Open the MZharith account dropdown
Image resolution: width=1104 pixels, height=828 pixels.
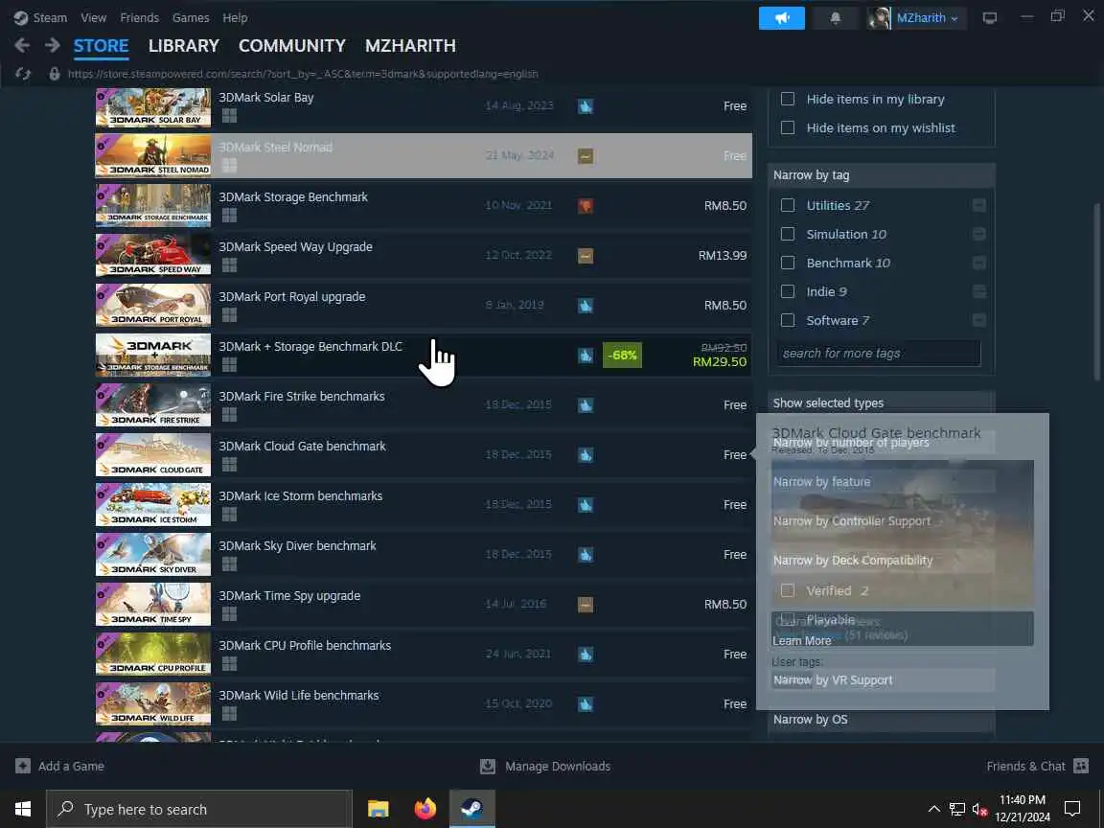[927, 17]
